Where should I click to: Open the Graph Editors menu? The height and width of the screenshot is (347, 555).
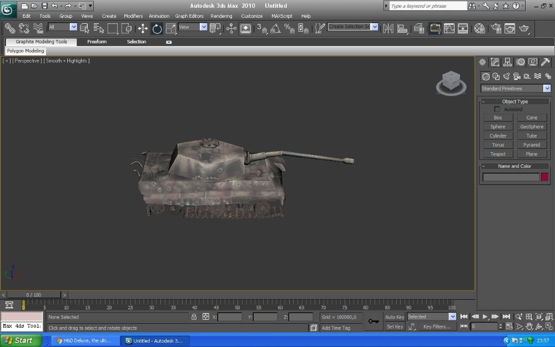[189, 16]
